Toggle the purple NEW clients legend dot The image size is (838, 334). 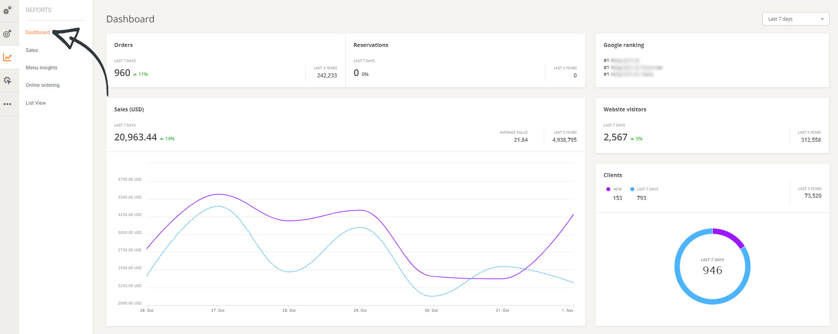608,189
